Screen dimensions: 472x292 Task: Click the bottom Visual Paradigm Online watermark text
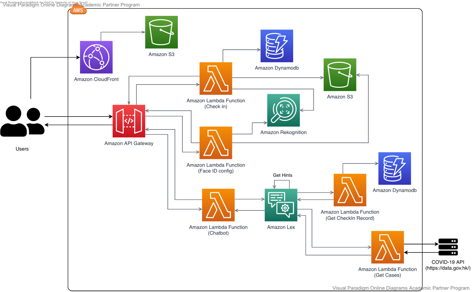point(401,288)
